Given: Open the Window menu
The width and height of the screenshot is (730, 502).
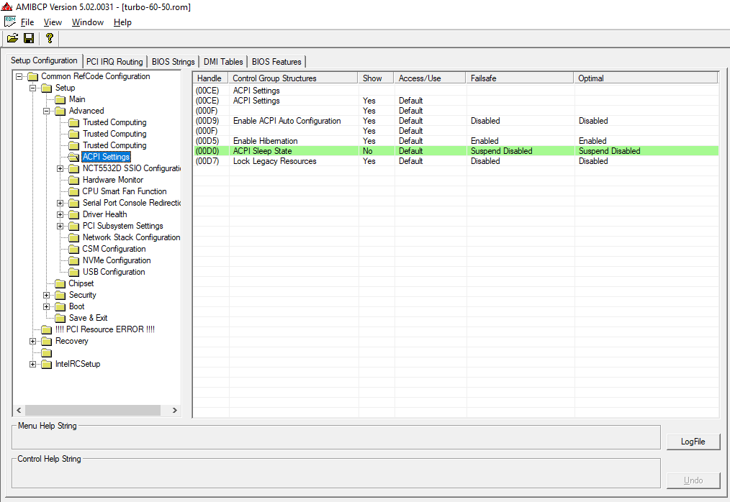Looking at the screenshot, I should click(88, 22).
